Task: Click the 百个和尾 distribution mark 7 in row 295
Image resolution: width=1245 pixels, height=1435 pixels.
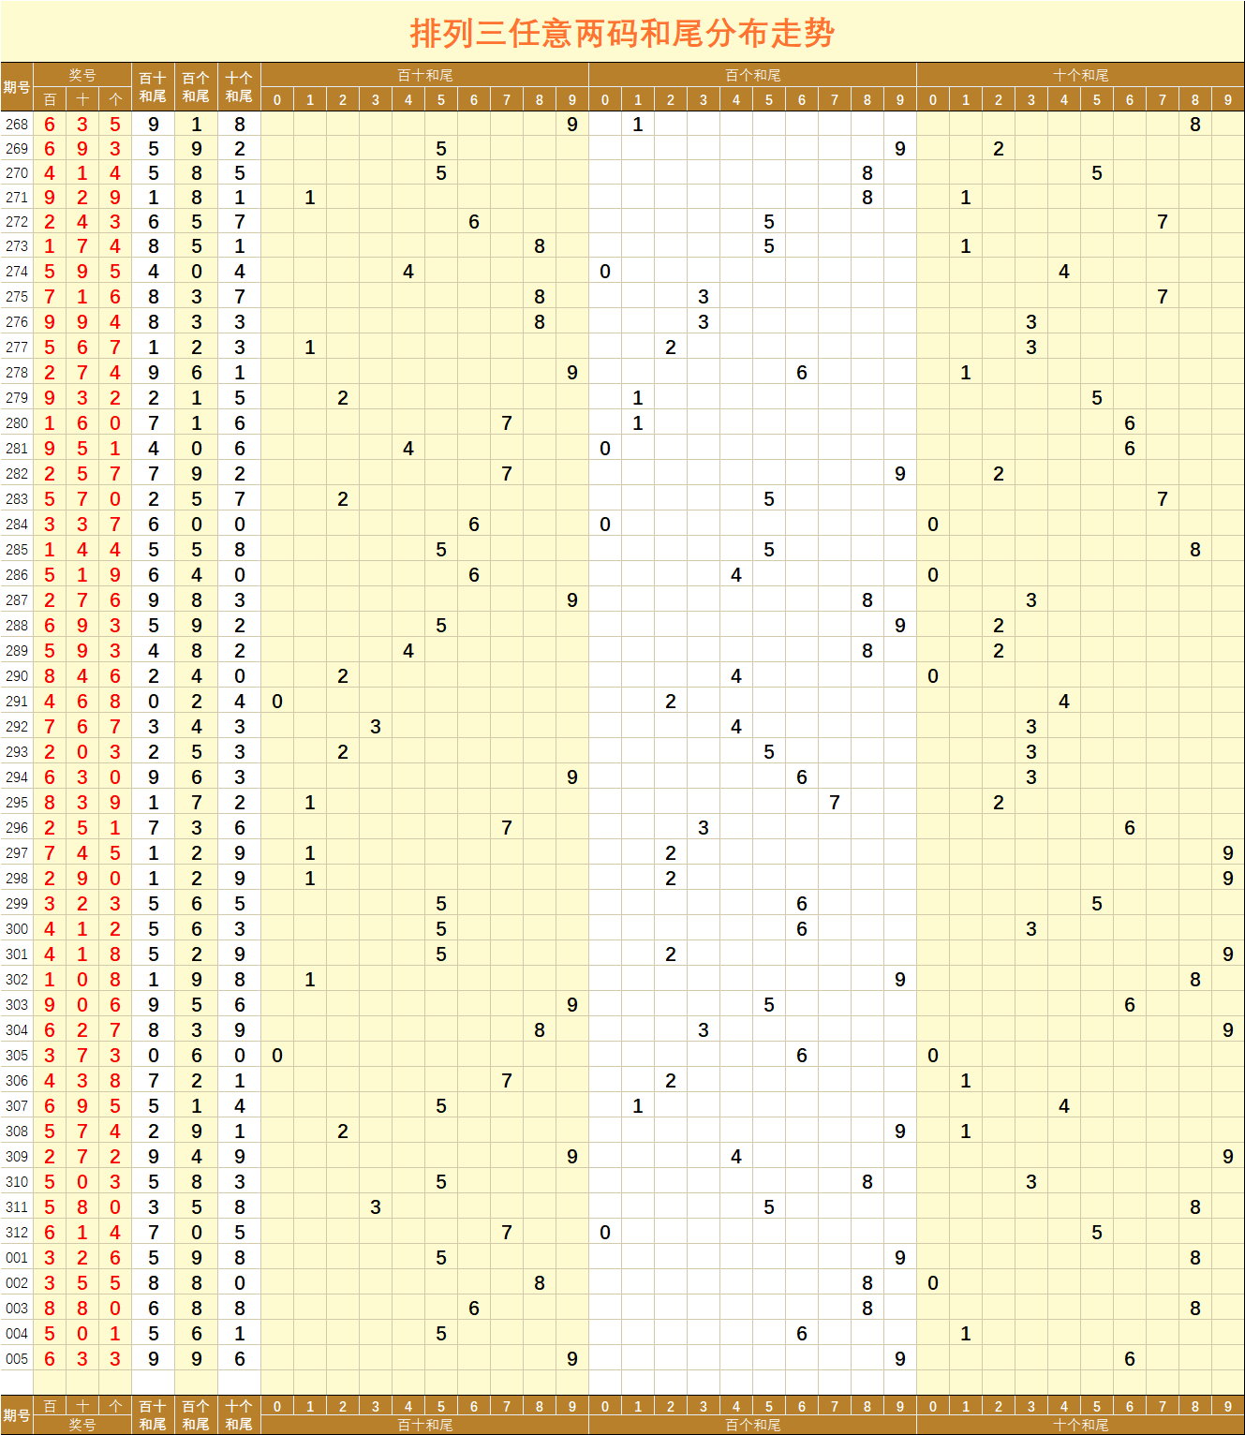Action: pyautogui.click(x=835, y=803)
